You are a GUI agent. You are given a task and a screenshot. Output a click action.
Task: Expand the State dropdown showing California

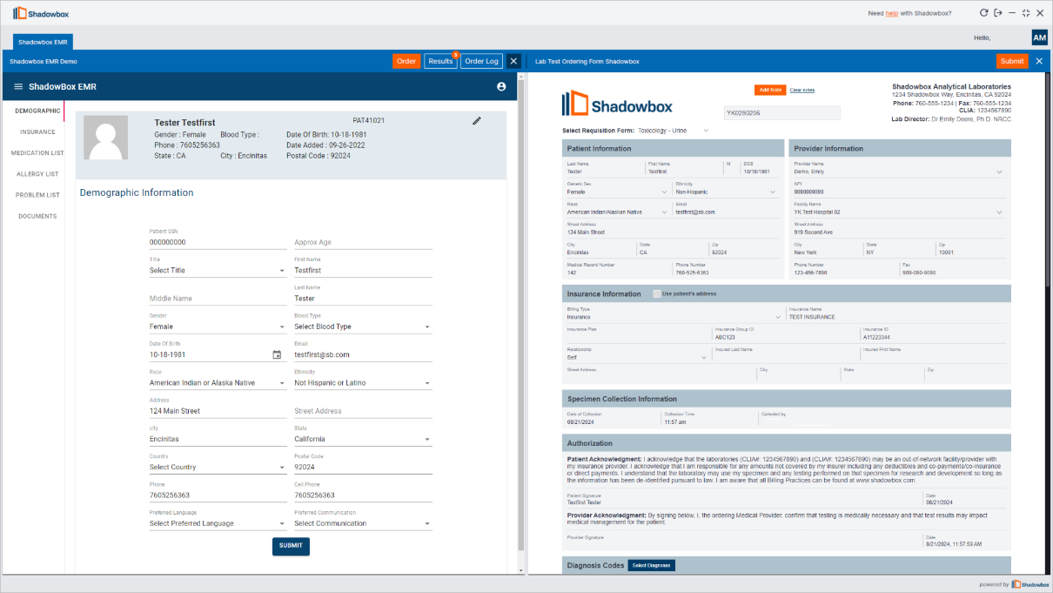coord(363,439)
